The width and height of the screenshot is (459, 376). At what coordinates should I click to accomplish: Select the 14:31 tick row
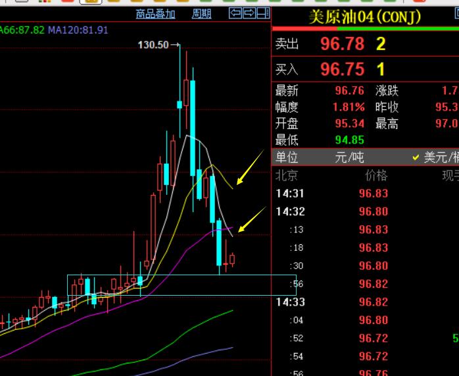pyautogui.click(x=366, y=194)
